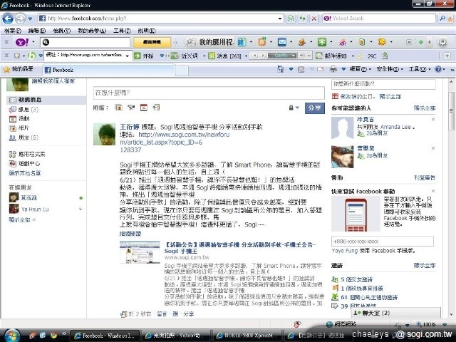This screenshot has height=342, width=456.
Task: Click the yellow Yahoo toolbar search button
Action: pyautogui.click(x=152, y=42)
